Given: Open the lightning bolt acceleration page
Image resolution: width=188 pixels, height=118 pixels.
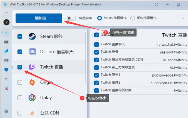Looking at the screenshot, I should pos(6,33).
